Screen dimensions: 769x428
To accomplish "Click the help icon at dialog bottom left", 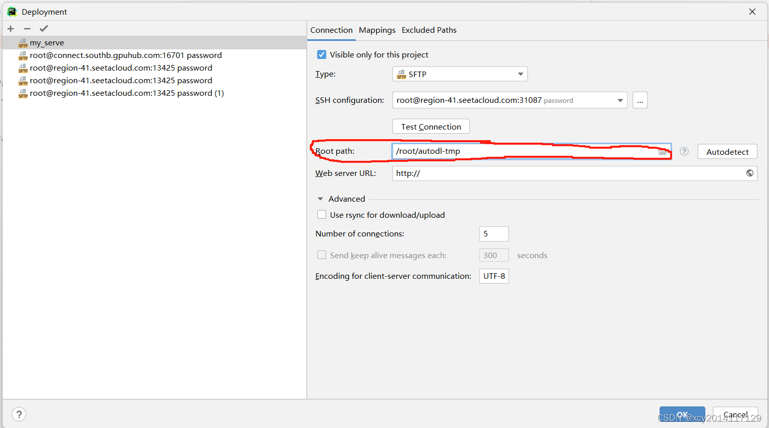I will pyautogui.click(x=19, y=414).
